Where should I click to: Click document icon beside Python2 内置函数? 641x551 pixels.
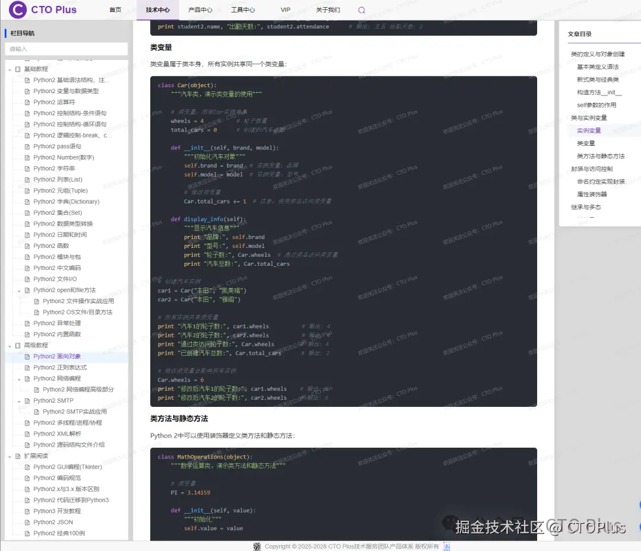(x=27, y=334)
